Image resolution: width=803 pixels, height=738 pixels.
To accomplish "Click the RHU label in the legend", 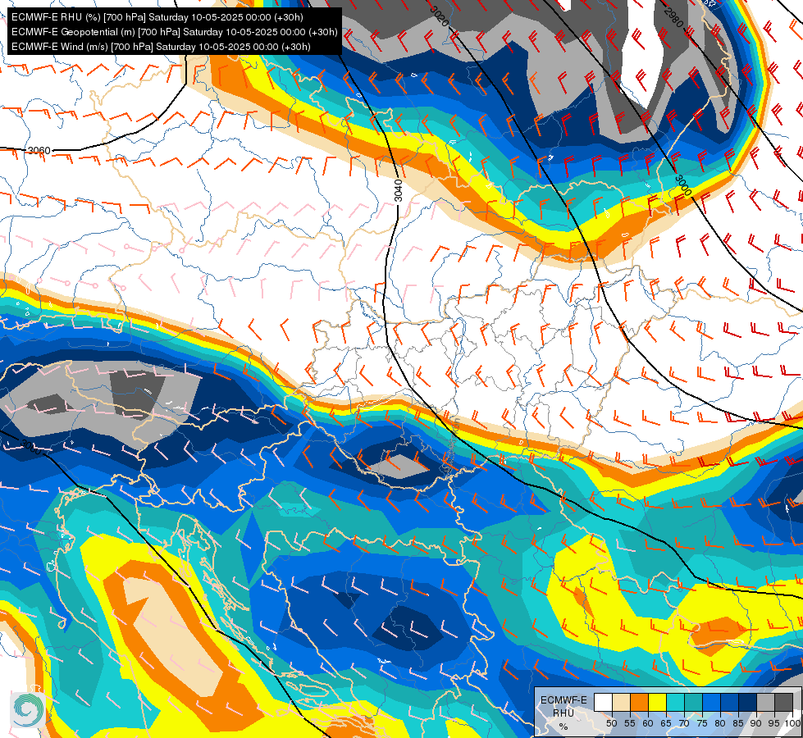I will (x=563, y=713).
